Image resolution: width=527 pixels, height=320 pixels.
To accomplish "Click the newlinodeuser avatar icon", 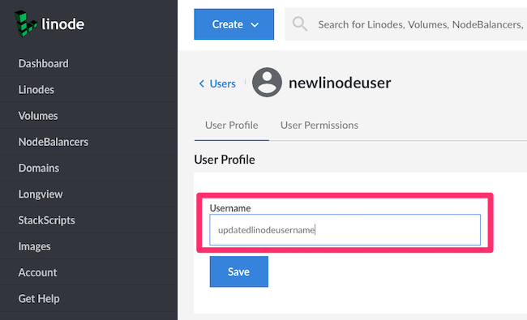I will click(267, 83).
